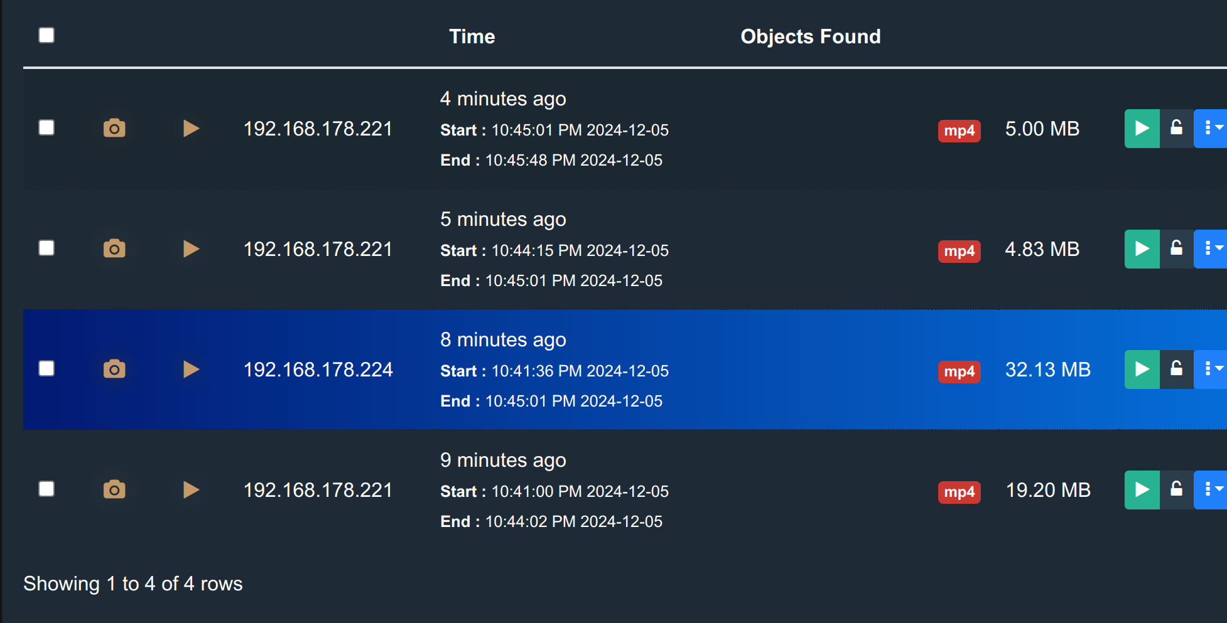Select checkbox for 4 minutes ago recording
This screenshot has width=1227, height=623.
point(46,128)
